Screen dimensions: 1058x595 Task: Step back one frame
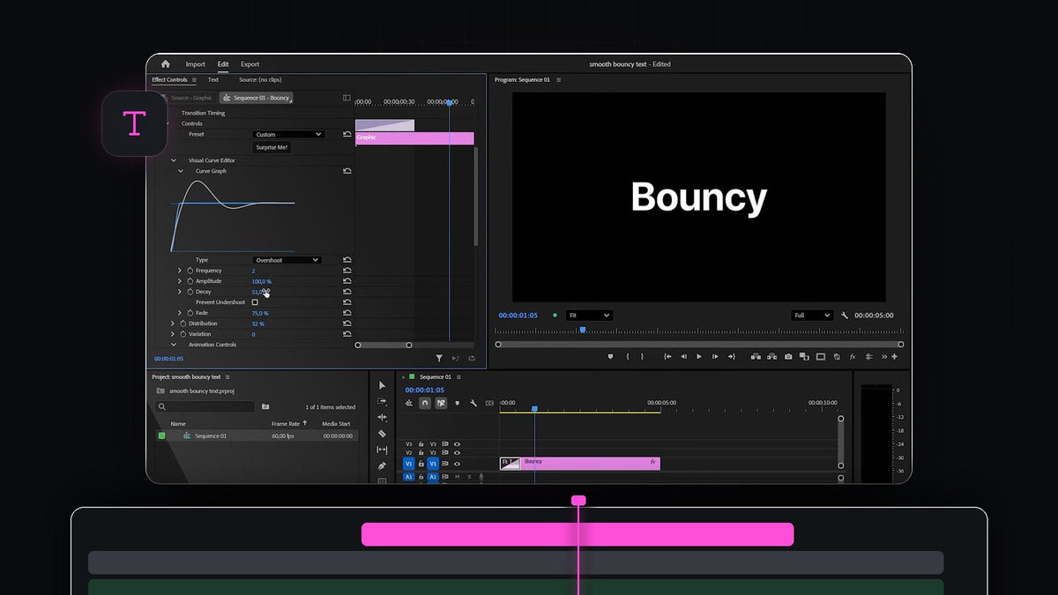point(683,357)
